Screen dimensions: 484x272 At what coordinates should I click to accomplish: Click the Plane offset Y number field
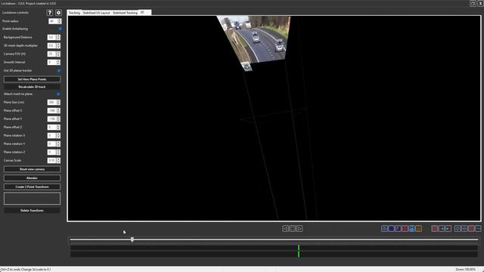tap(51, 119)
